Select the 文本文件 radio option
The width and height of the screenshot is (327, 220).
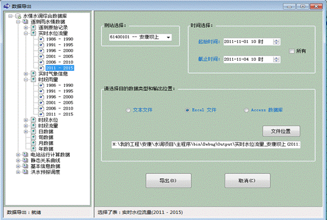(128, 110)
